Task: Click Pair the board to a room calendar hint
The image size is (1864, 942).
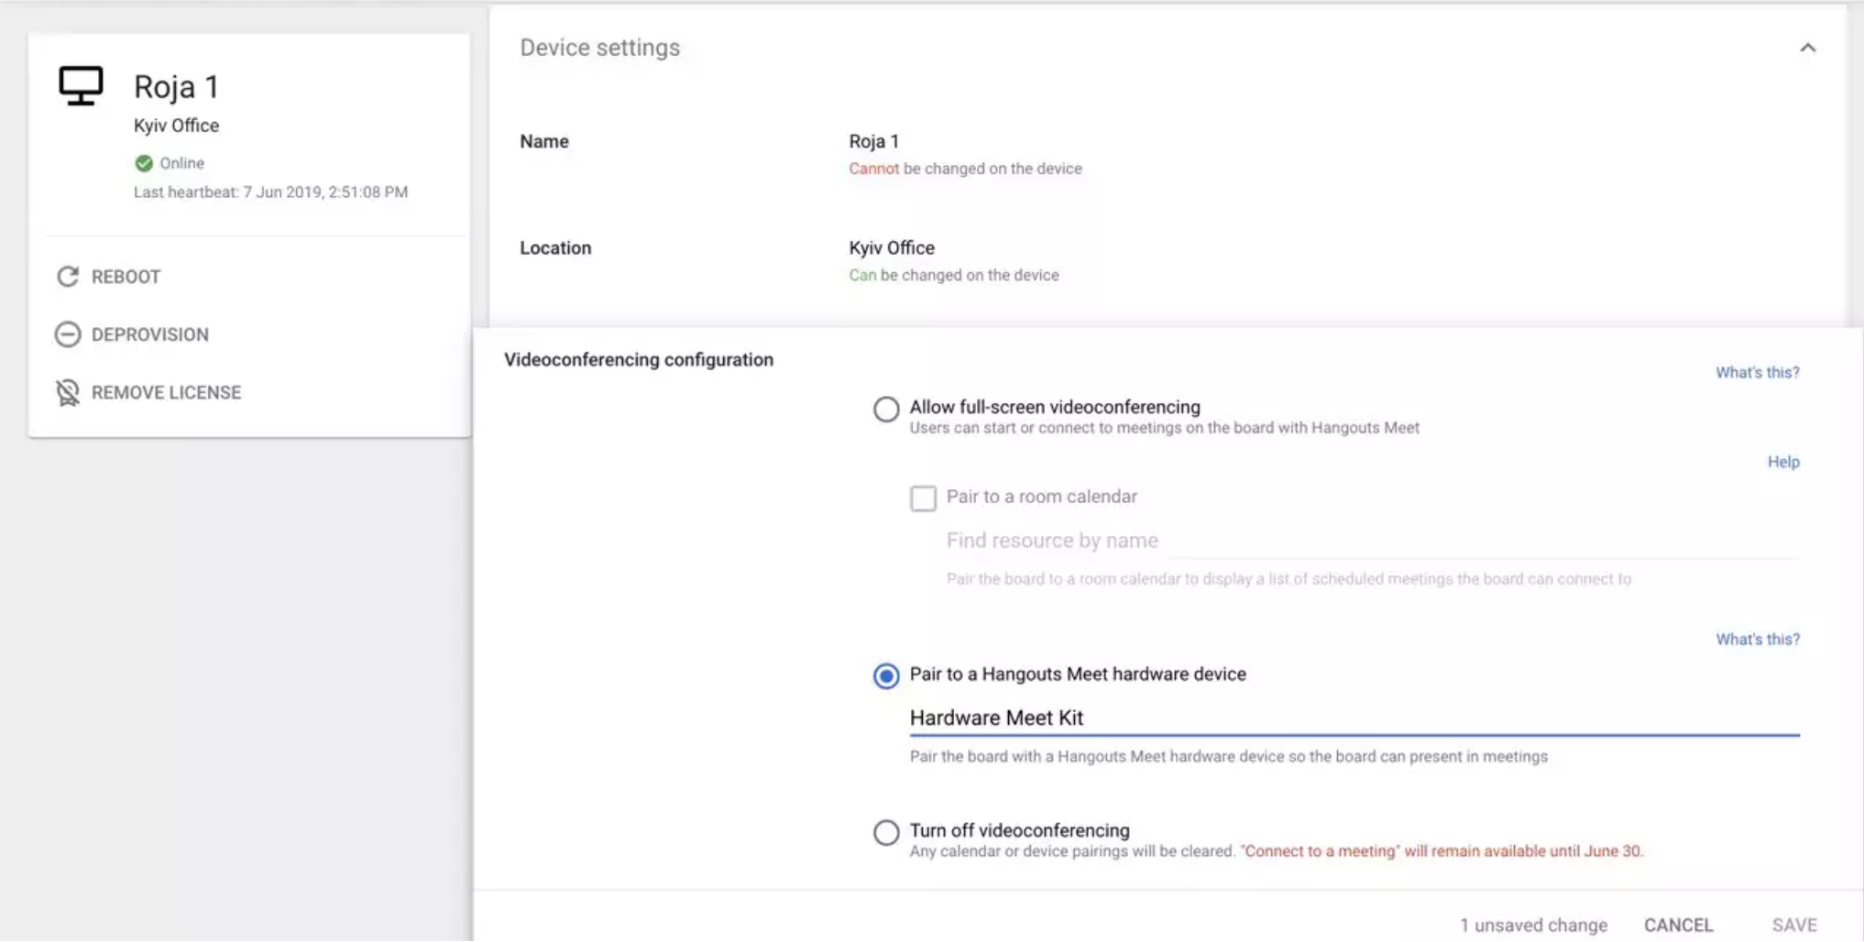Action: (x=1288, y=579)
